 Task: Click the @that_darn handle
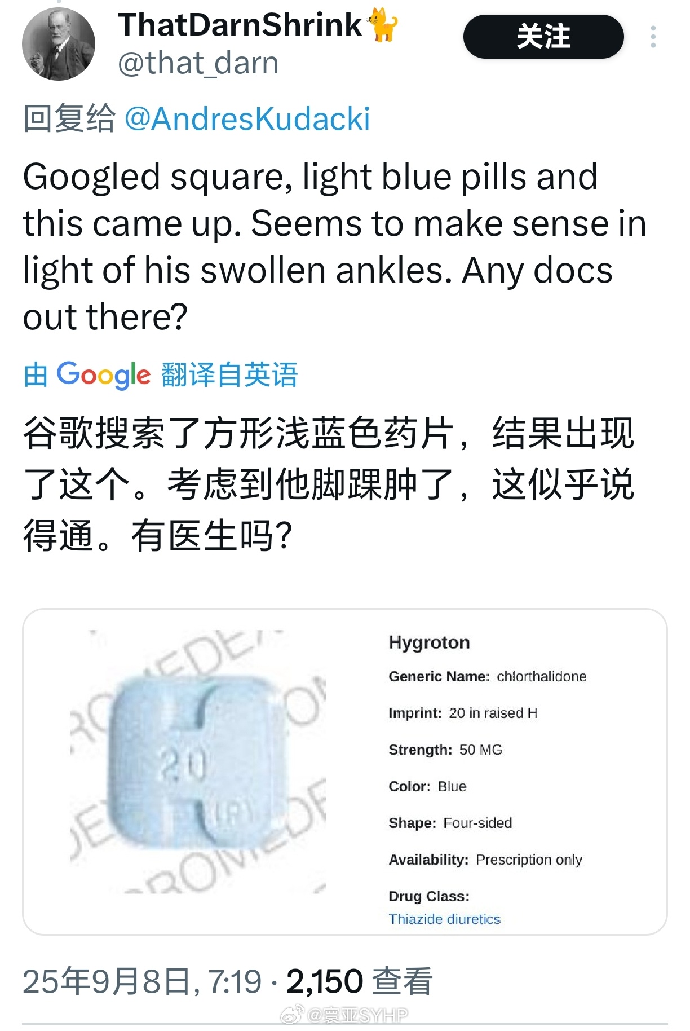tap(198, 63)
